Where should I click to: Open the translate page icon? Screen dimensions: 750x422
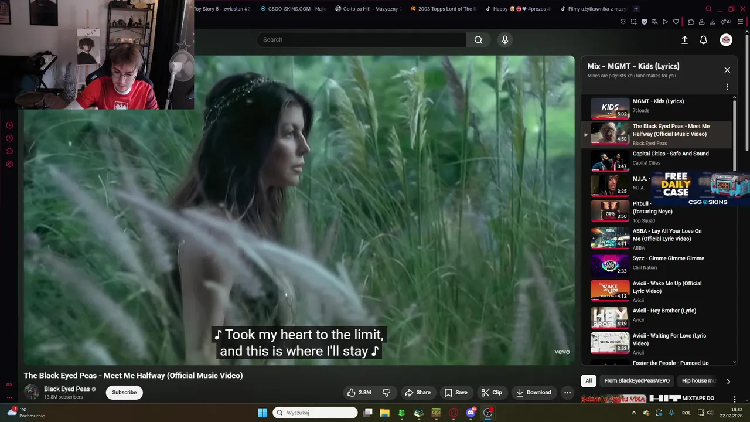[x=654, y=22]
